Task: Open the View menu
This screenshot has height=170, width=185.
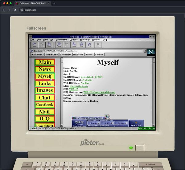Action: coord(45,40)
